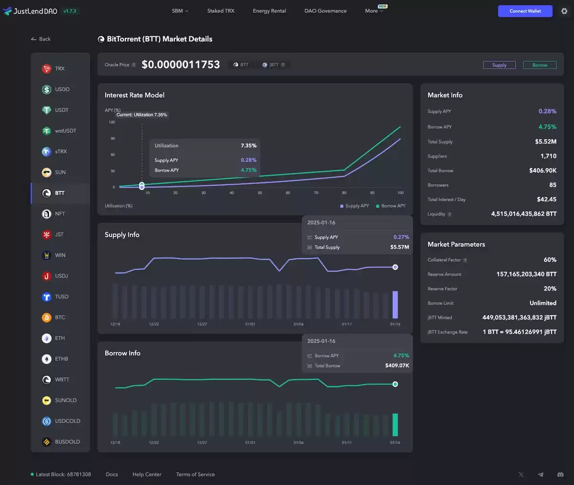Toggle the Borrow APY legend entry
574x485 pixels.
click(x=391, y=206)
